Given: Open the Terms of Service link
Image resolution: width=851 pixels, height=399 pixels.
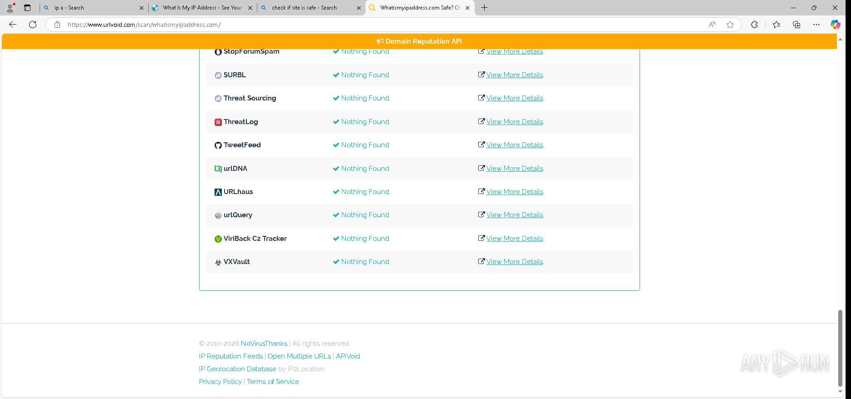Looking at the screenshot, I should pos(273,382).
